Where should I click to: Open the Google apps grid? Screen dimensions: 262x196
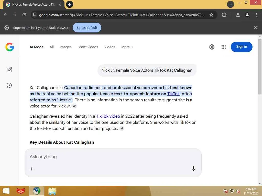pos(224,47)
